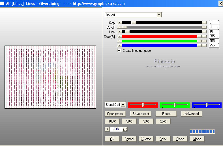Set preview zoom to 33% button
Image resolution: width=223 pixels, height=146 pixels.
pos(146,121)
